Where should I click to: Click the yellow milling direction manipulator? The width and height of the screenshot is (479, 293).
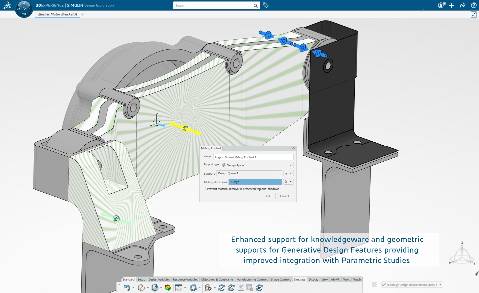pyautogui.click(x=185, y=128)
